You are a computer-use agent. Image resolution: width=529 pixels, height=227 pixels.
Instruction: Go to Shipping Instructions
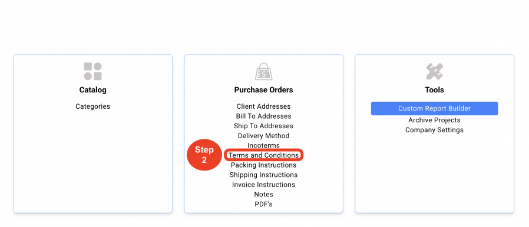263,175
